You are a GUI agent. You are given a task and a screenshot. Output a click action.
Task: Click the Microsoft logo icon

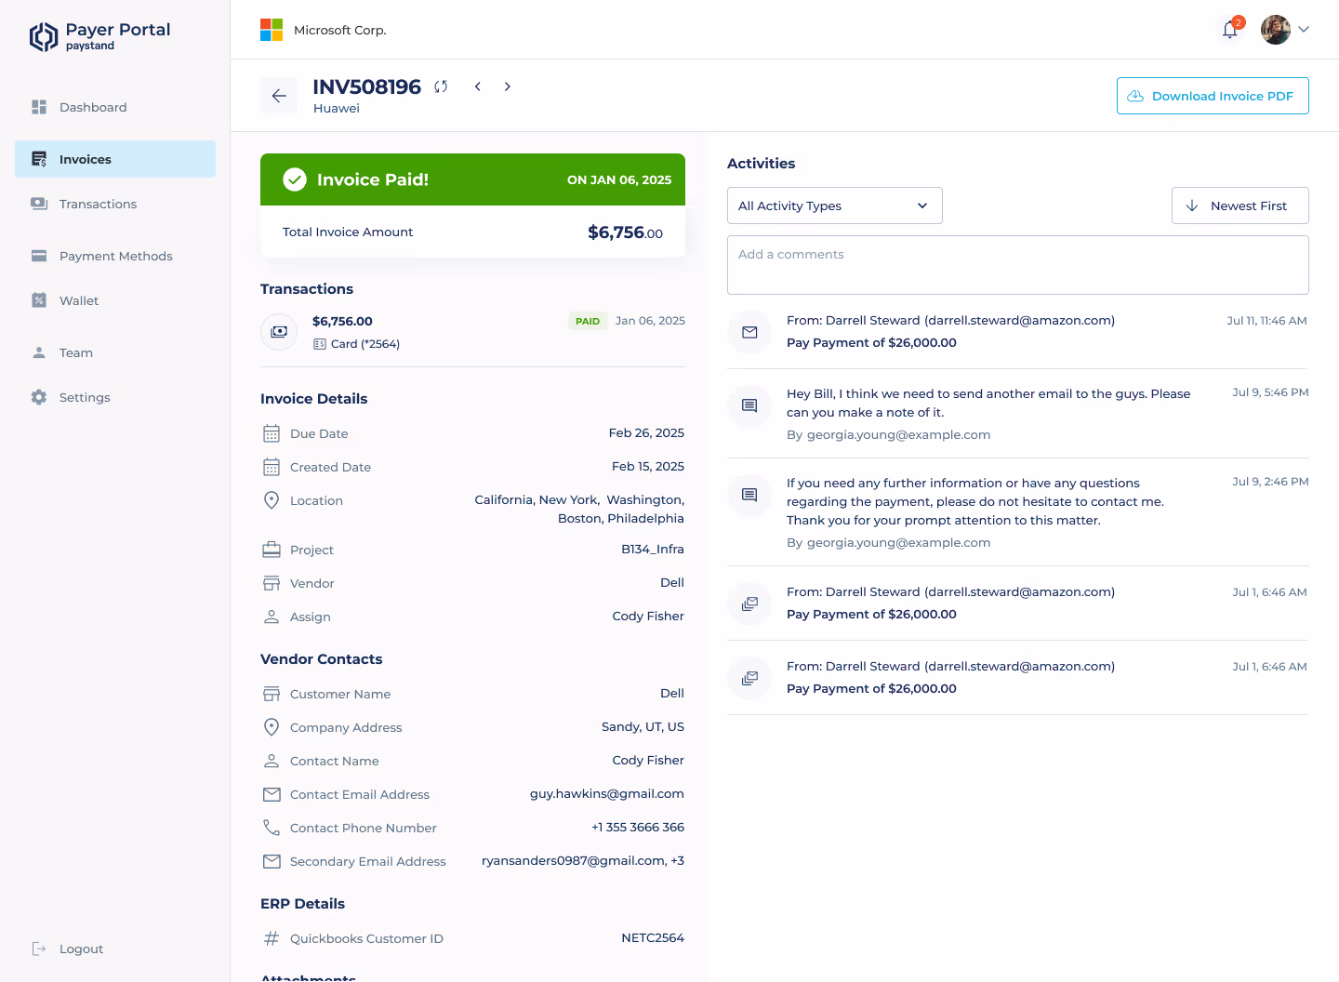pyautogui.click(x=272, y=30)
